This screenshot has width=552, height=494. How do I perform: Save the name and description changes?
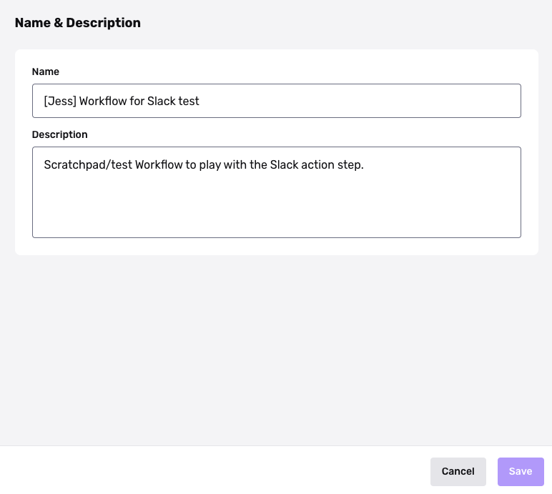click(520, 471)
